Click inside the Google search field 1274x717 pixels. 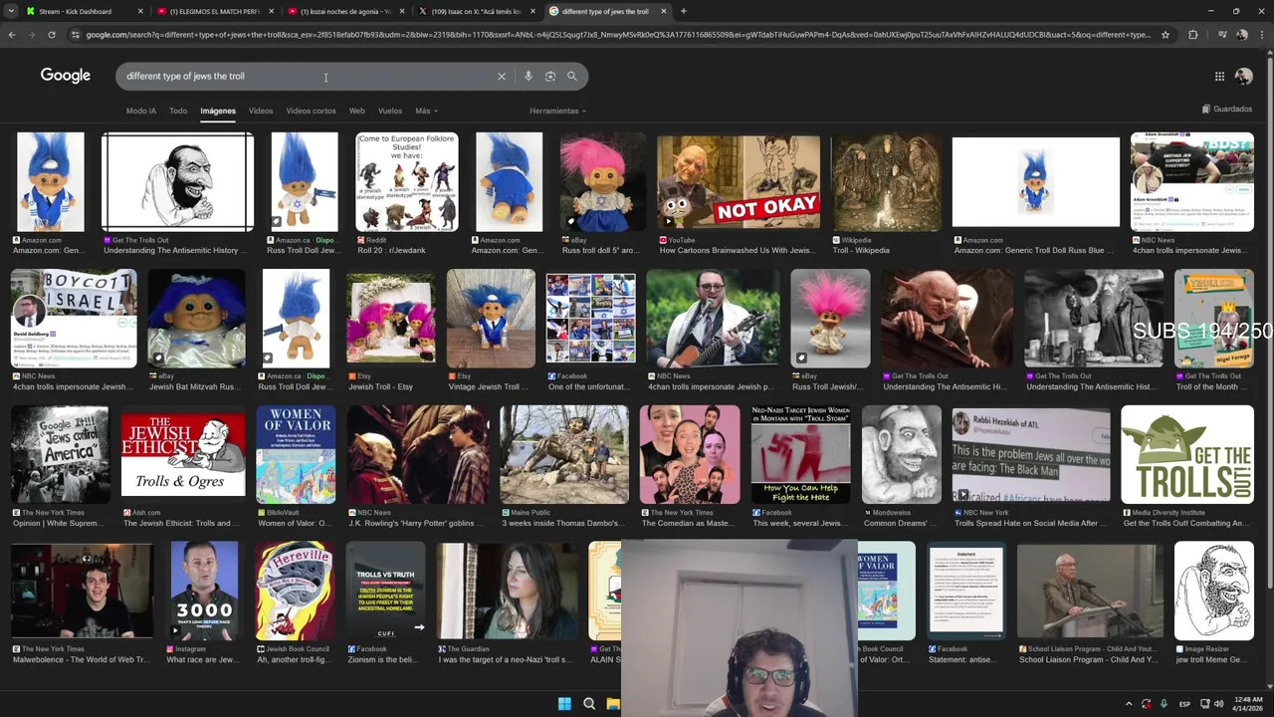coord(309,76)
